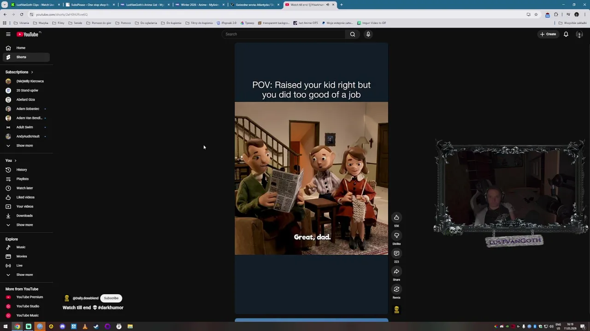Switch to SubsPlease browser tab

90,5
